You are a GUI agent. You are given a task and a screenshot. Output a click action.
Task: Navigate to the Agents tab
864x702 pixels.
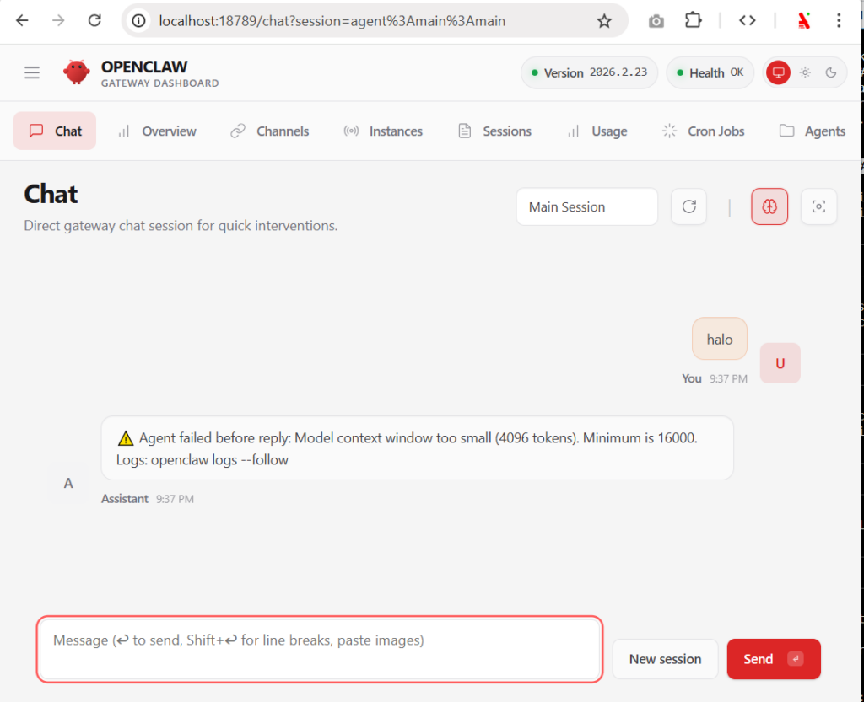(x=812, y=131)
